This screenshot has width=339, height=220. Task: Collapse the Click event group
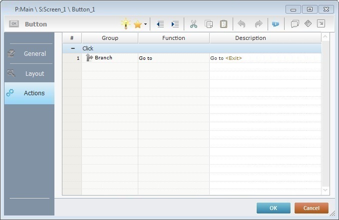click(x=73, y=48)
